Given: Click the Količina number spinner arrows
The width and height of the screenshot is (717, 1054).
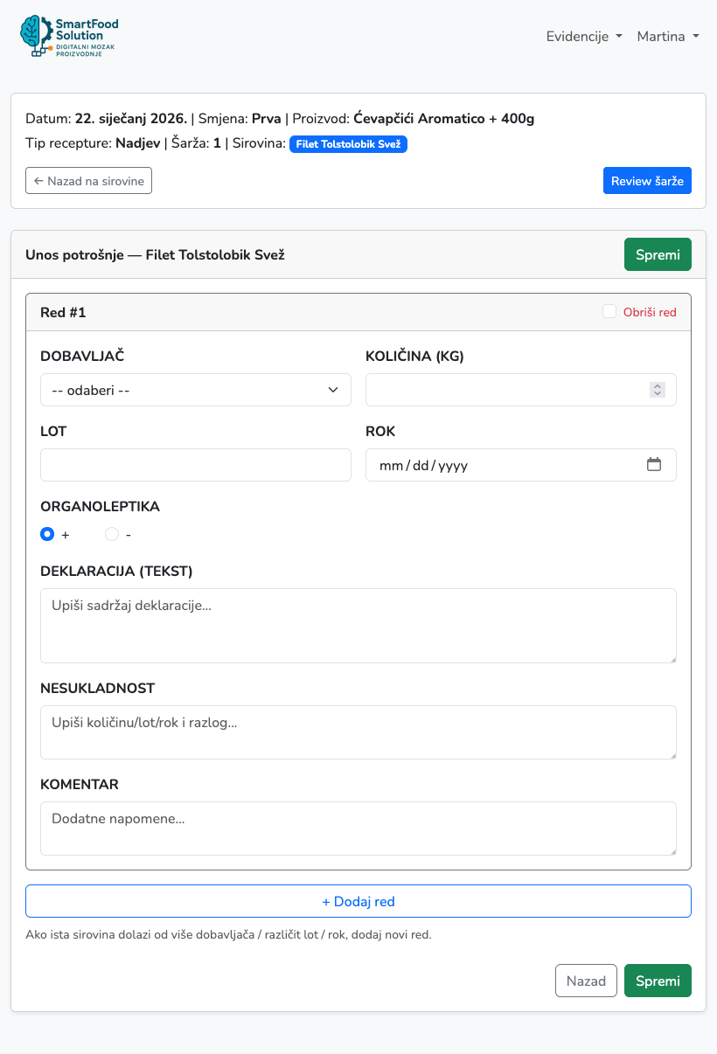Looking at the screenshot, I should (x=658, y=390).
